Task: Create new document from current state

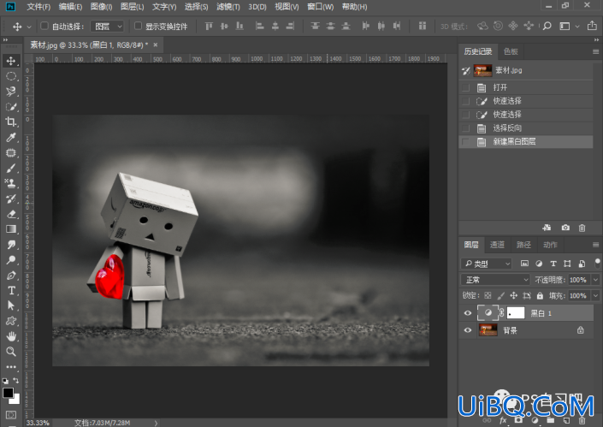Action: [547, 228]
